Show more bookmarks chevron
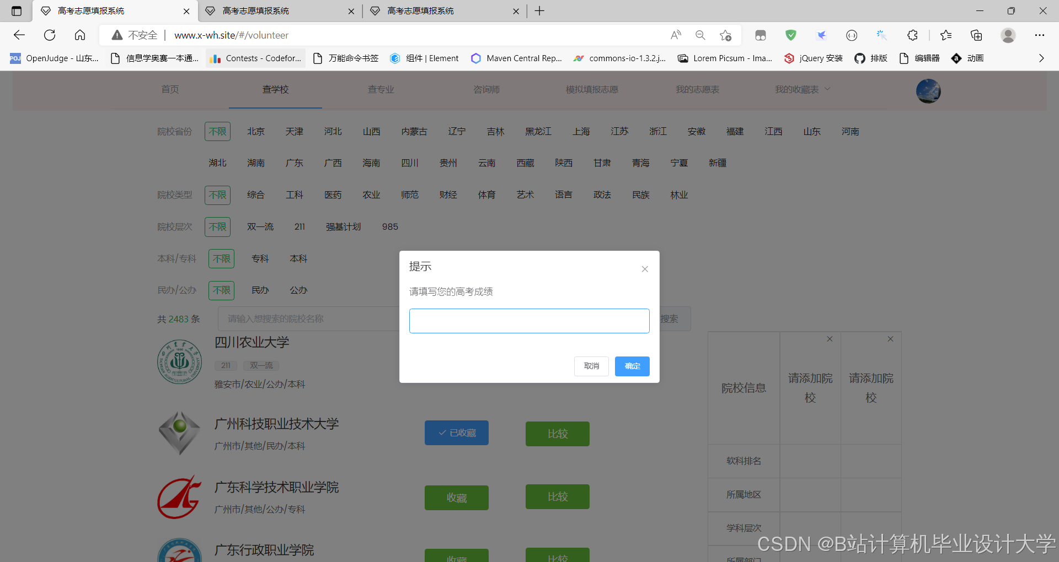 click(1041, 58)
